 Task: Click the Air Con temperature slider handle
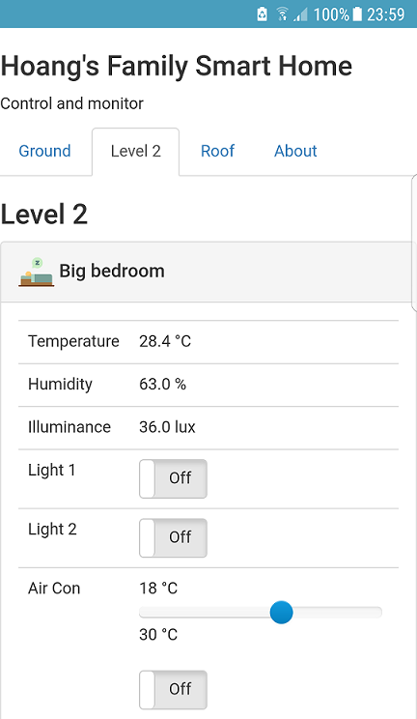tap(281, 612)
